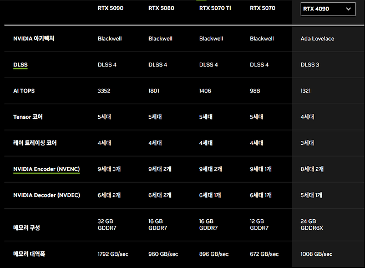Open the underlined DLSS link
The width and height of the screenshot is (365, 268).
pos(21,65)
